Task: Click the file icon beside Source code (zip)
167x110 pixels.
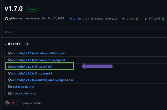Action: tap(10, 87)
